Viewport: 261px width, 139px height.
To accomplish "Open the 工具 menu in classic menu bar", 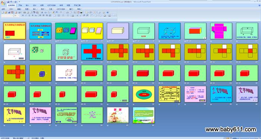I will [x=51, y=9].
